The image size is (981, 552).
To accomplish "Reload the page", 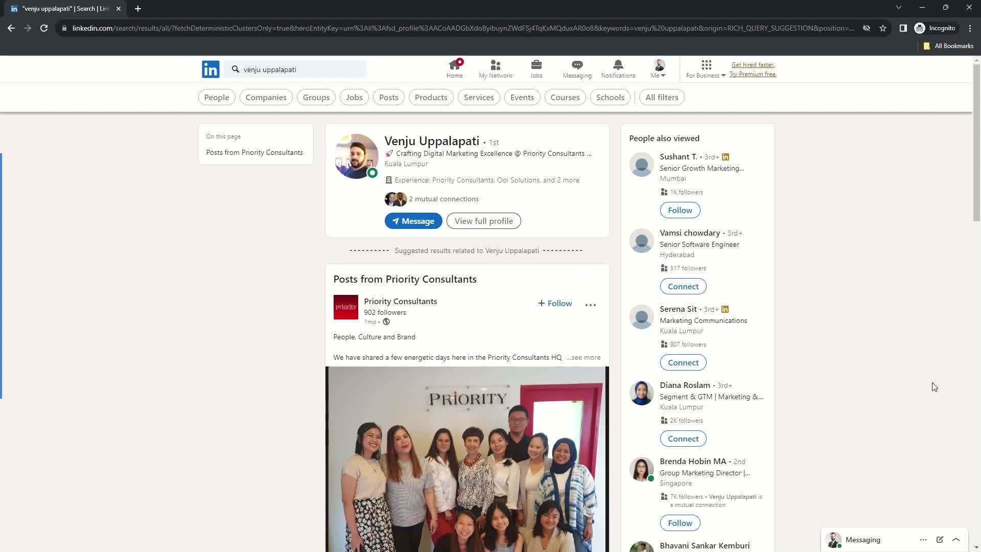I will pos(44,28).
